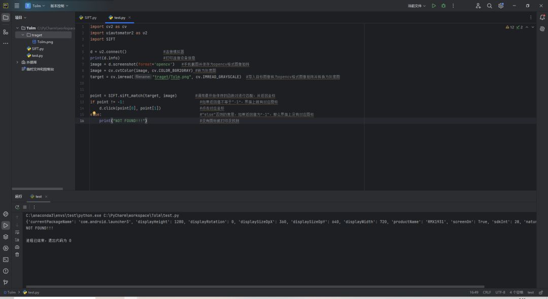Toggle the Run tool window button
This screenshot has width=548, height=299.
[x=6, y=225]
